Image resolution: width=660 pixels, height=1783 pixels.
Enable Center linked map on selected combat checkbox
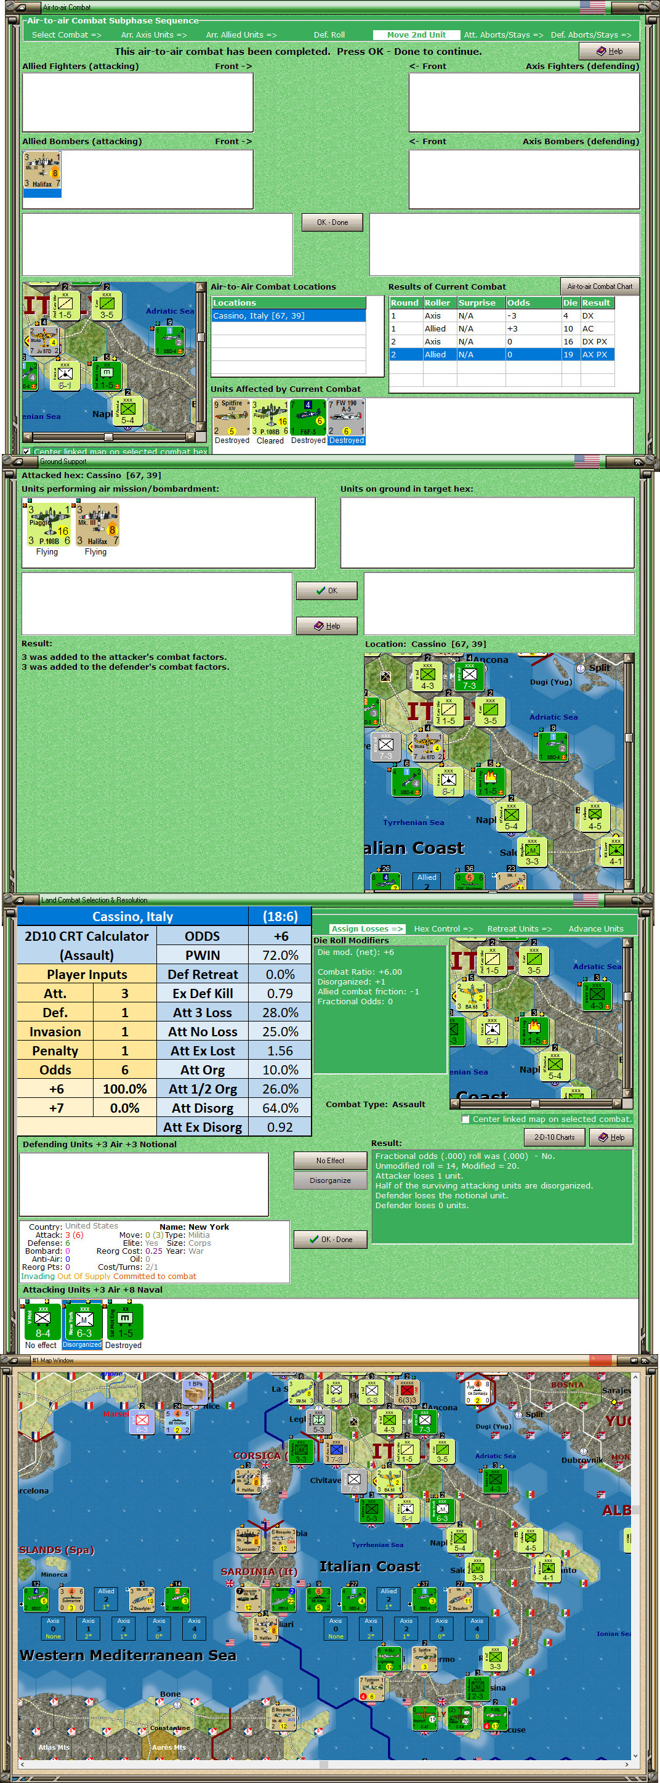pos(465,1119)
